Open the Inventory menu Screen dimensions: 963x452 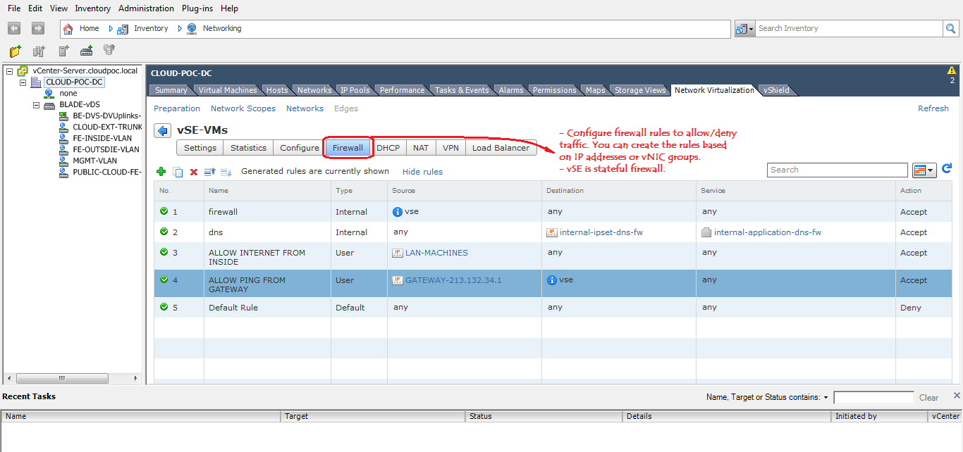pyautogui.click(x=92, y=8)
